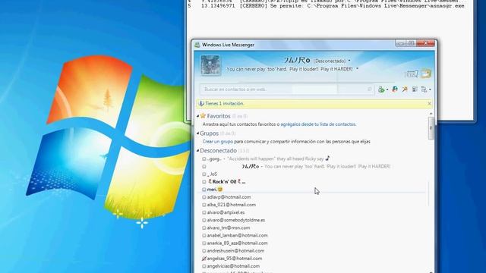The width and height of the screenshot is (486, 273).
Task: Click the 'Crear un grupo' link
Action: 218,142
